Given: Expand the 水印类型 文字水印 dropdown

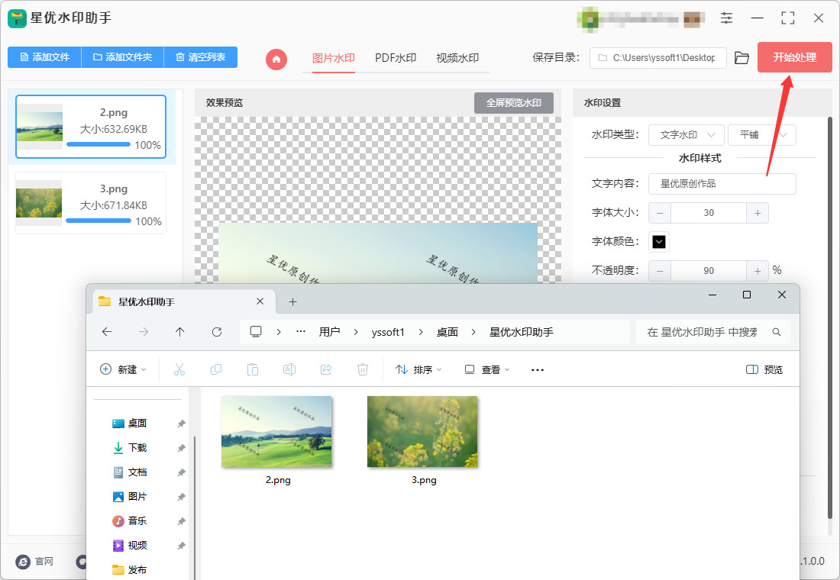Looking at the screenshot, I should (687, 135).
